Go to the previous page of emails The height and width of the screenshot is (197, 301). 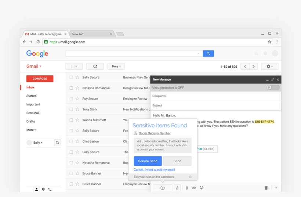click(245, 67)
